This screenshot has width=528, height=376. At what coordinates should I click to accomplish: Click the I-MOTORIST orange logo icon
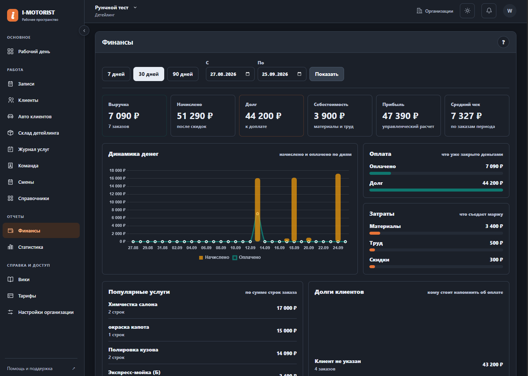(x=13, y=15)
